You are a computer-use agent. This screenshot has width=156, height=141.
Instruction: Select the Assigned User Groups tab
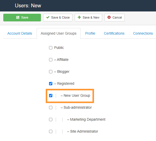(x=58, y=33)
